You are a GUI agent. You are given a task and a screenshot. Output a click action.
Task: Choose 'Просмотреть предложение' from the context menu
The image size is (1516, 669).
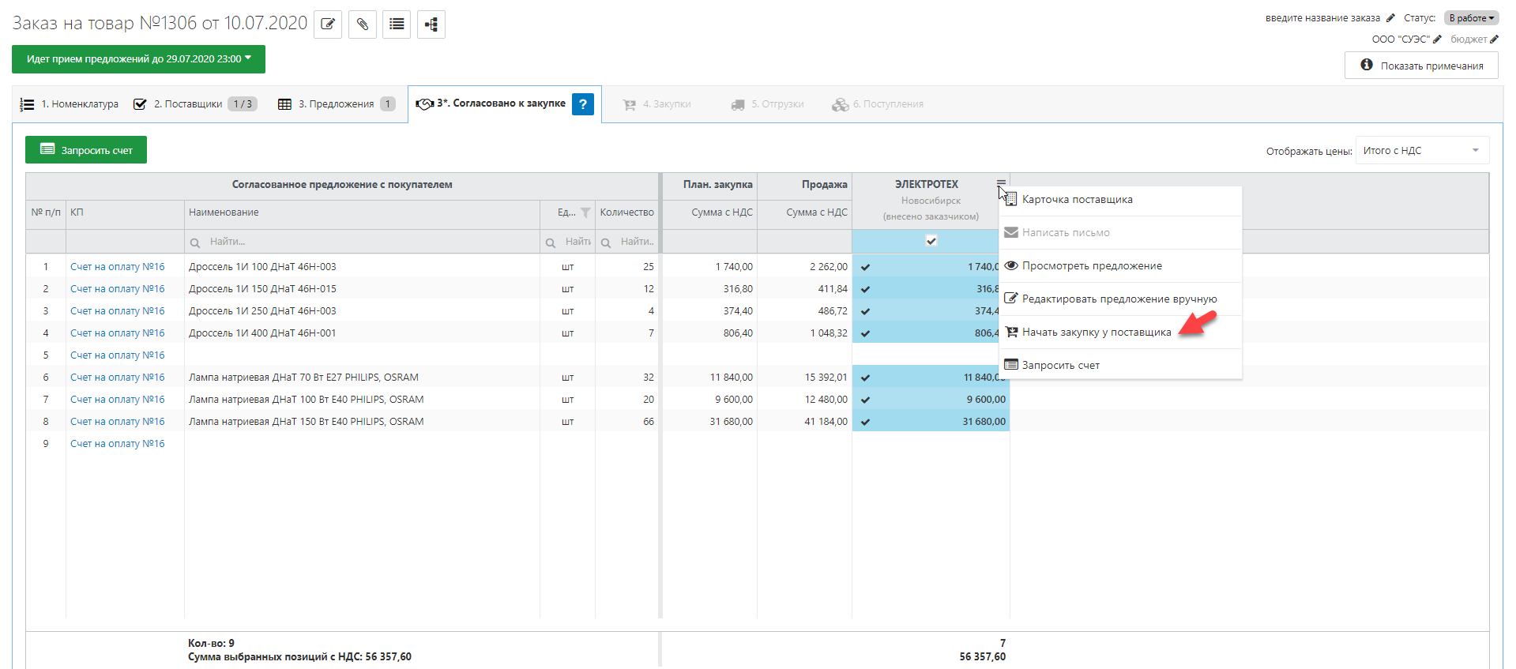click(x=1092, y=266)
